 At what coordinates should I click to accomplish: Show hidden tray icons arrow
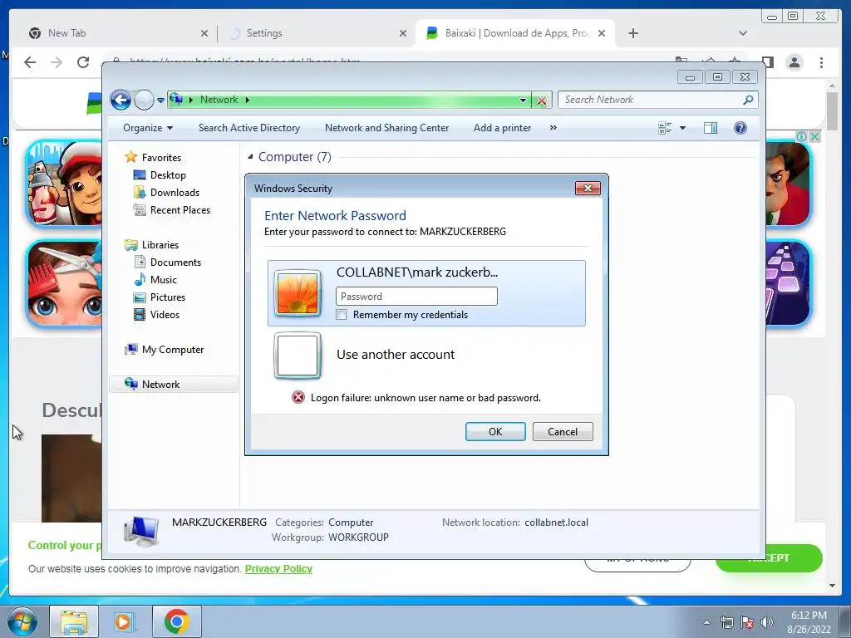tap(706, 622)
